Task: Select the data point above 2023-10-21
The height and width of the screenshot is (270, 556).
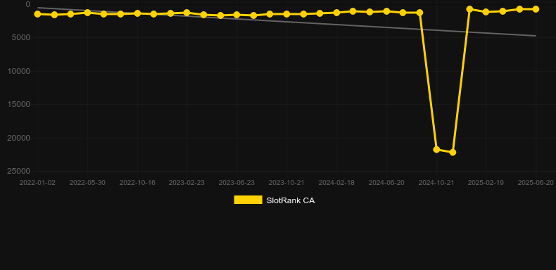Action: coord(286,14)
